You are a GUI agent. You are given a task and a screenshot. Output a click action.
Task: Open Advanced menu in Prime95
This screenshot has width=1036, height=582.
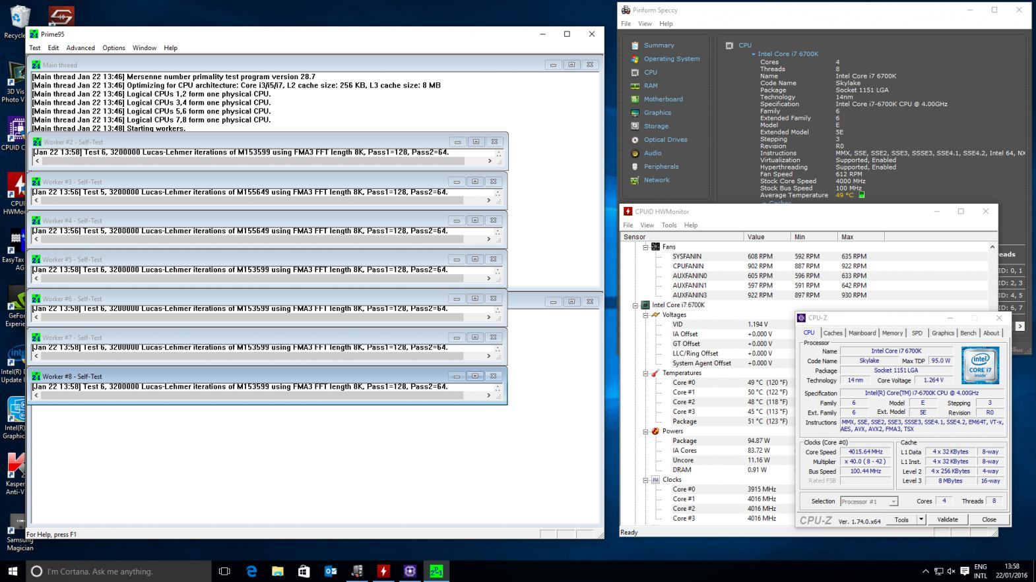pyautogui.click(x=81, y=48)
